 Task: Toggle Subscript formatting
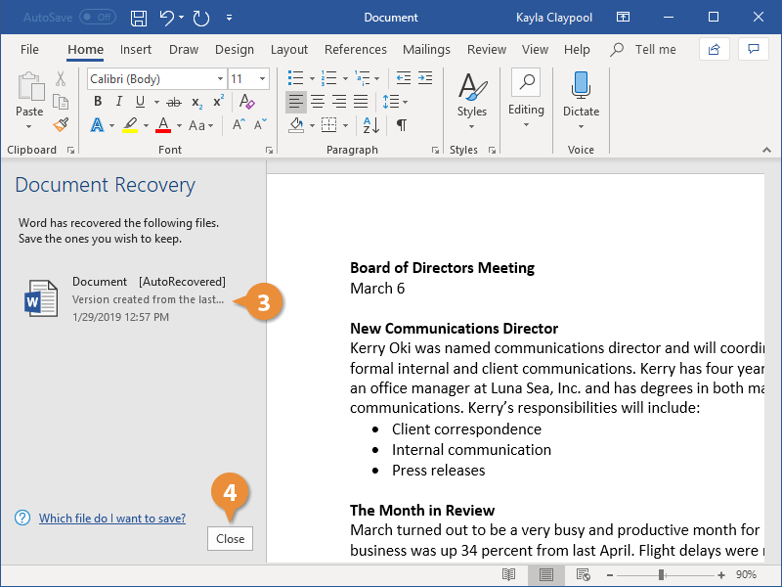(x=197, y=103)
